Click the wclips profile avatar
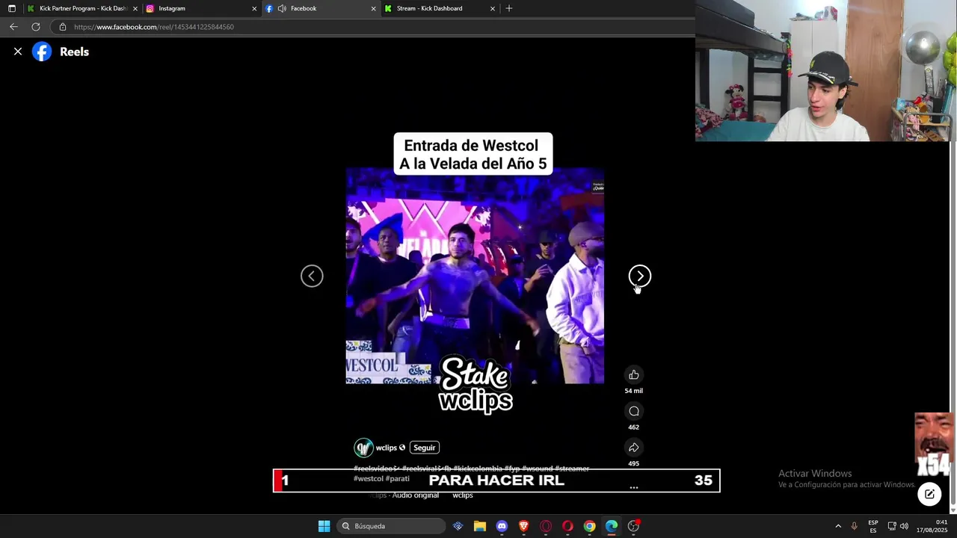 363,448
